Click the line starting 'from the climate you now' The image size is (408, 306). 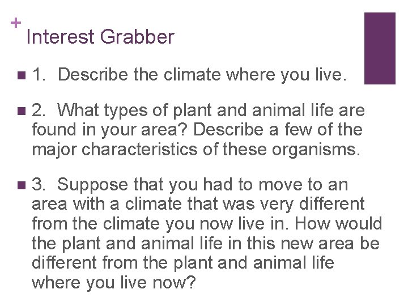click(207, 224)
